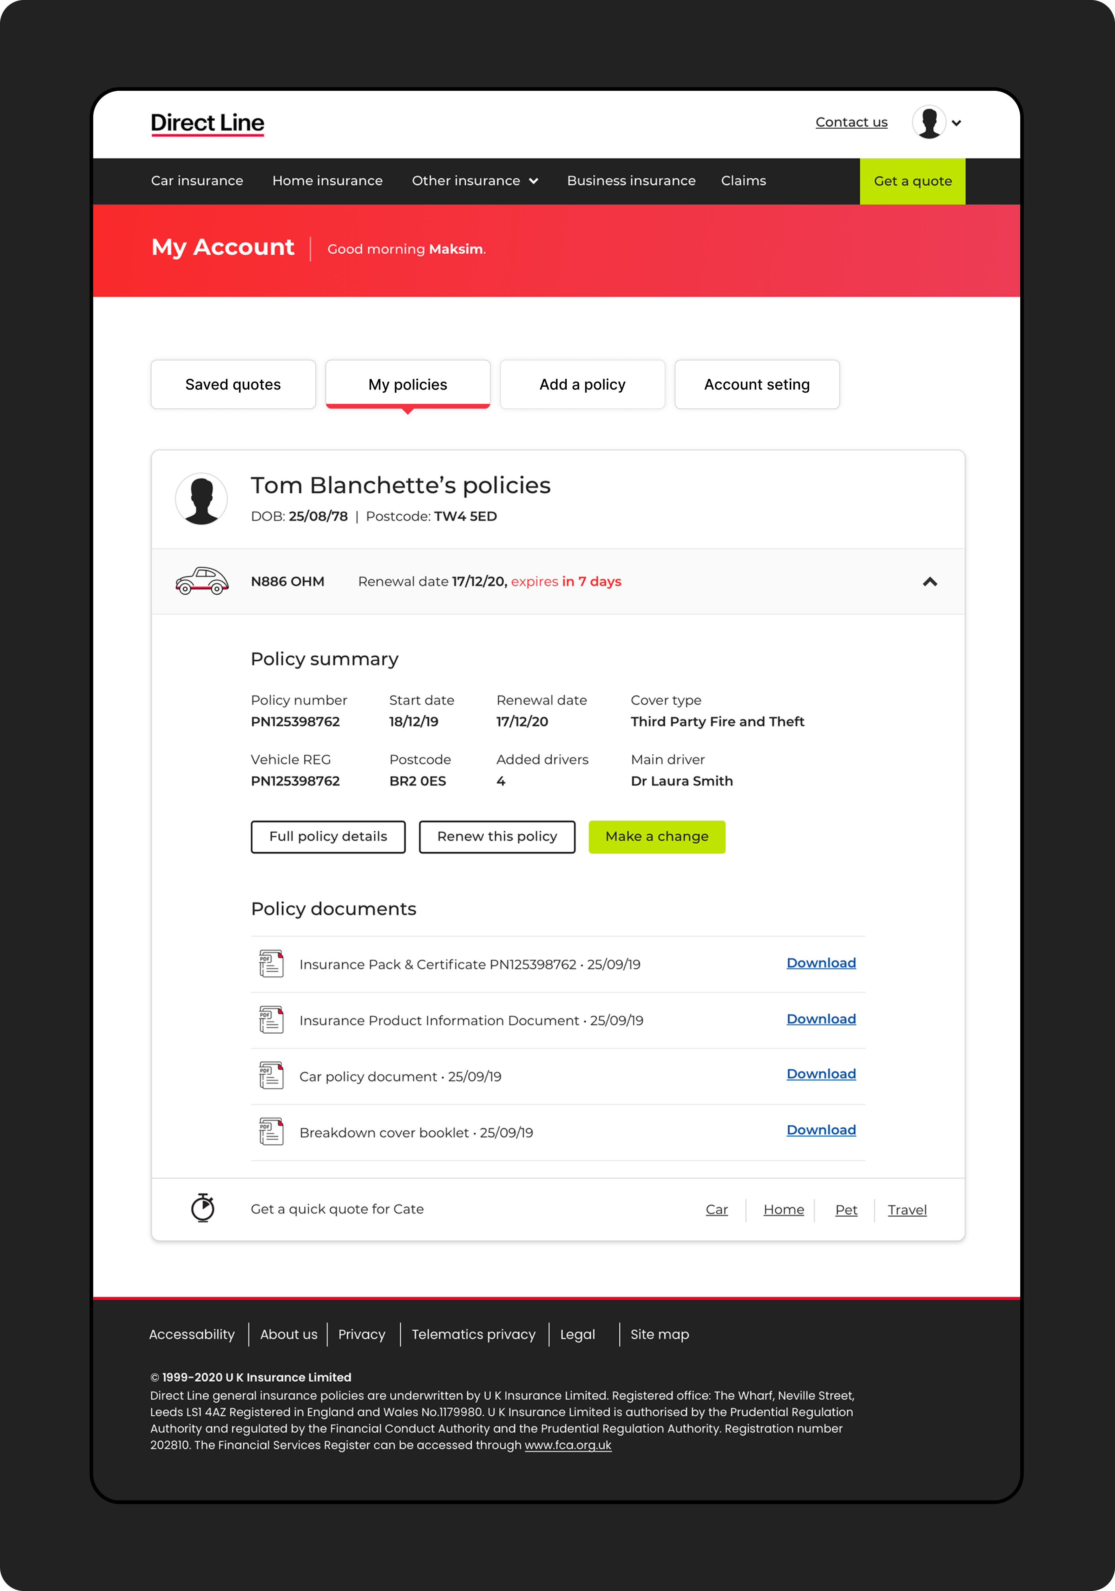
Task: Click the car icon for N886 OHM
Action: [201, 581]
